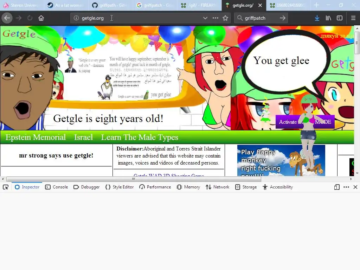Click the vertical page scrollbar thumb
Viewport: 360px width, 270px height.
(357, 43)
